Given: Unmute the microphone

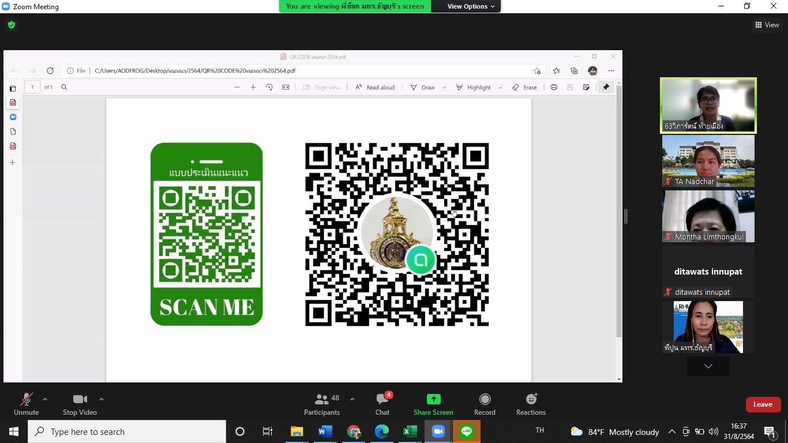Looking at the screenshot, I should [26, 404].
